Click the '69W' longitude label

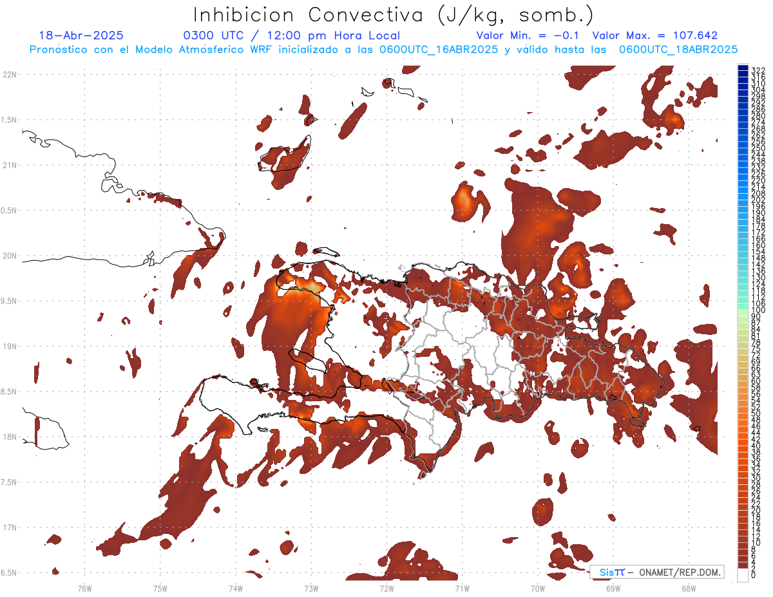tap(613, 588)
